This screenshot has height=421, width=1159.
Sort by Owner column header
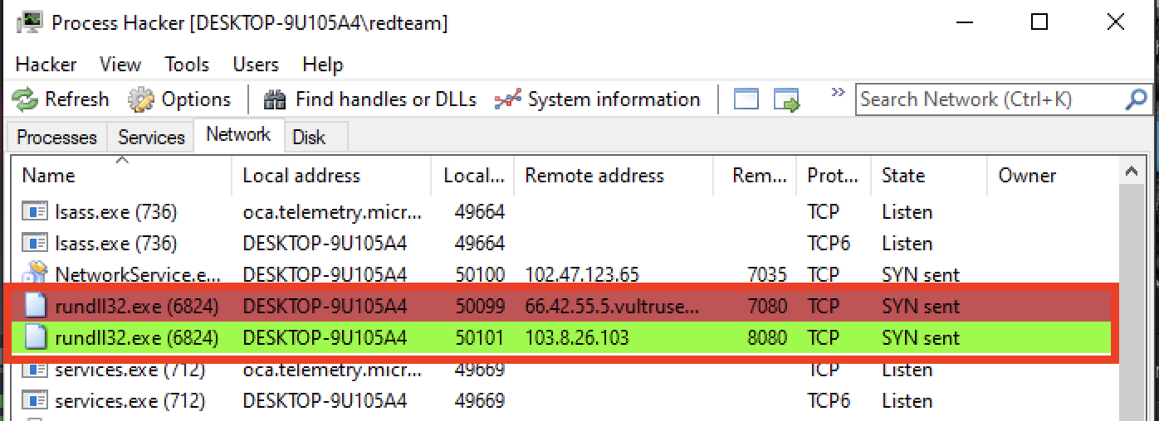(x=1054, y=176)
